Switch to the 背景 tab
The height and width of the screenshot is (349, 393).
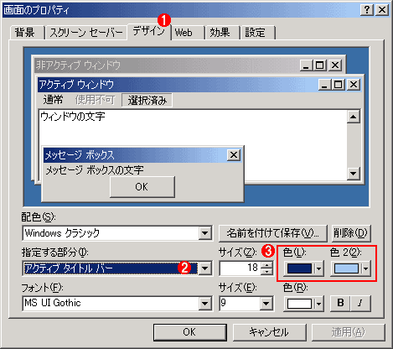pos(25,33)
